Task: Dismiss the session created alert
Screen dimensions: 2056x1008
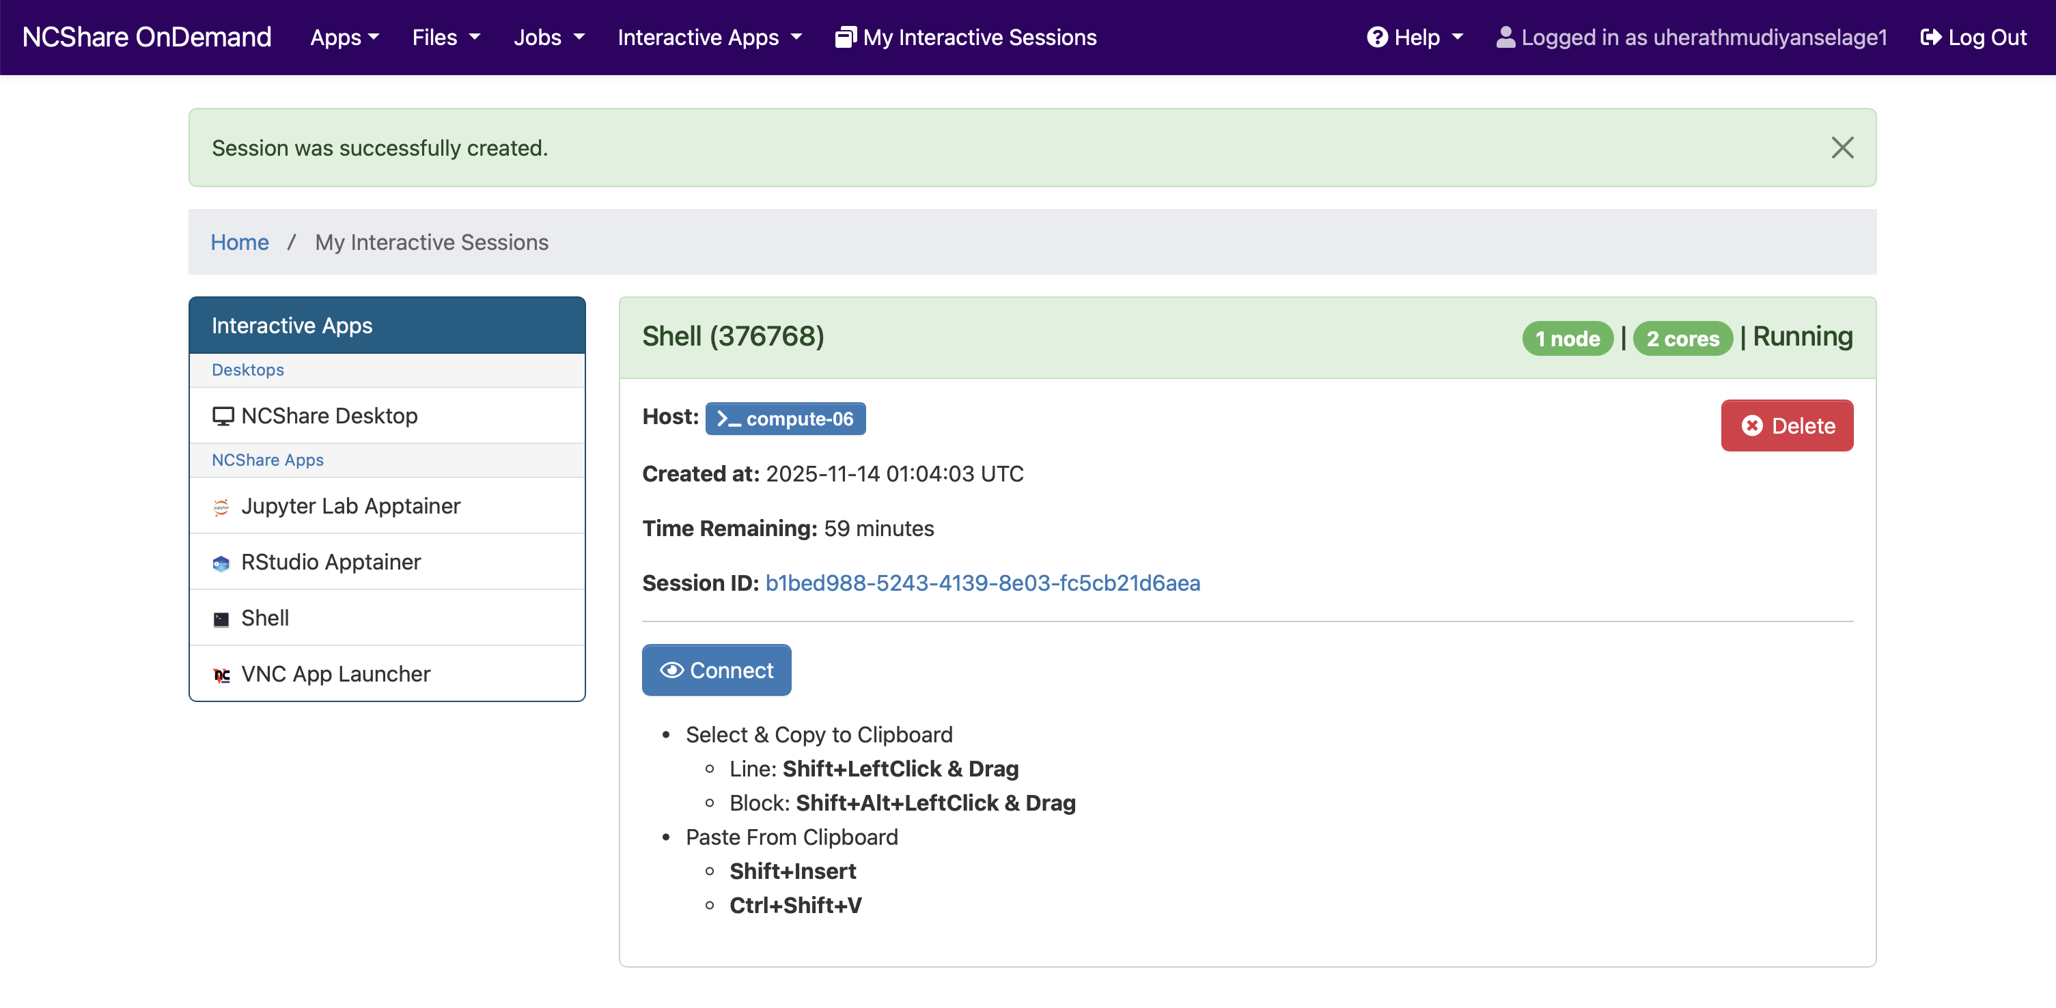Action: coord(1842,148)
